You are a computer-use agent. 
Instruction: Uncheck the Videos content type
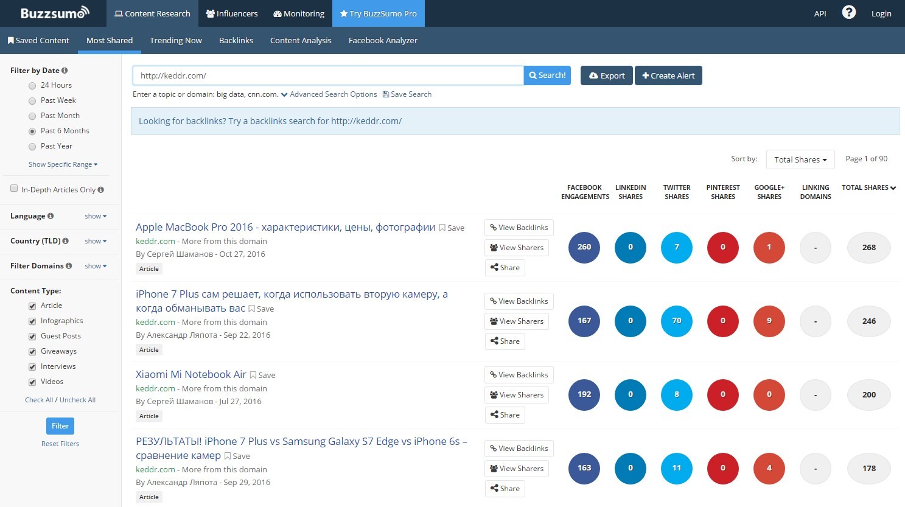tap(32, 382)
